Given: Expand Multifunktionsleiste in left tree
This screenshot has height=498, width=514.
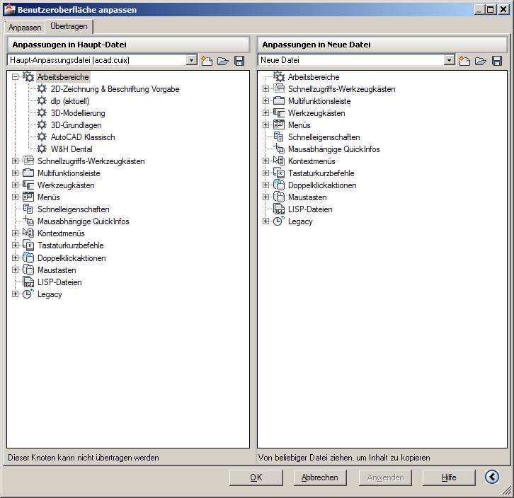Looking at the screenshot, I should click(15, 173).
